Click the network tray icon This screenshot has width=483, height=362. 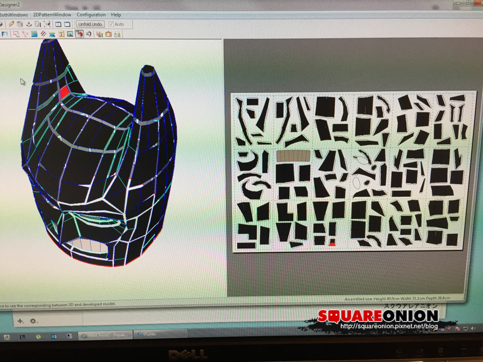click(x=466, y=329)
